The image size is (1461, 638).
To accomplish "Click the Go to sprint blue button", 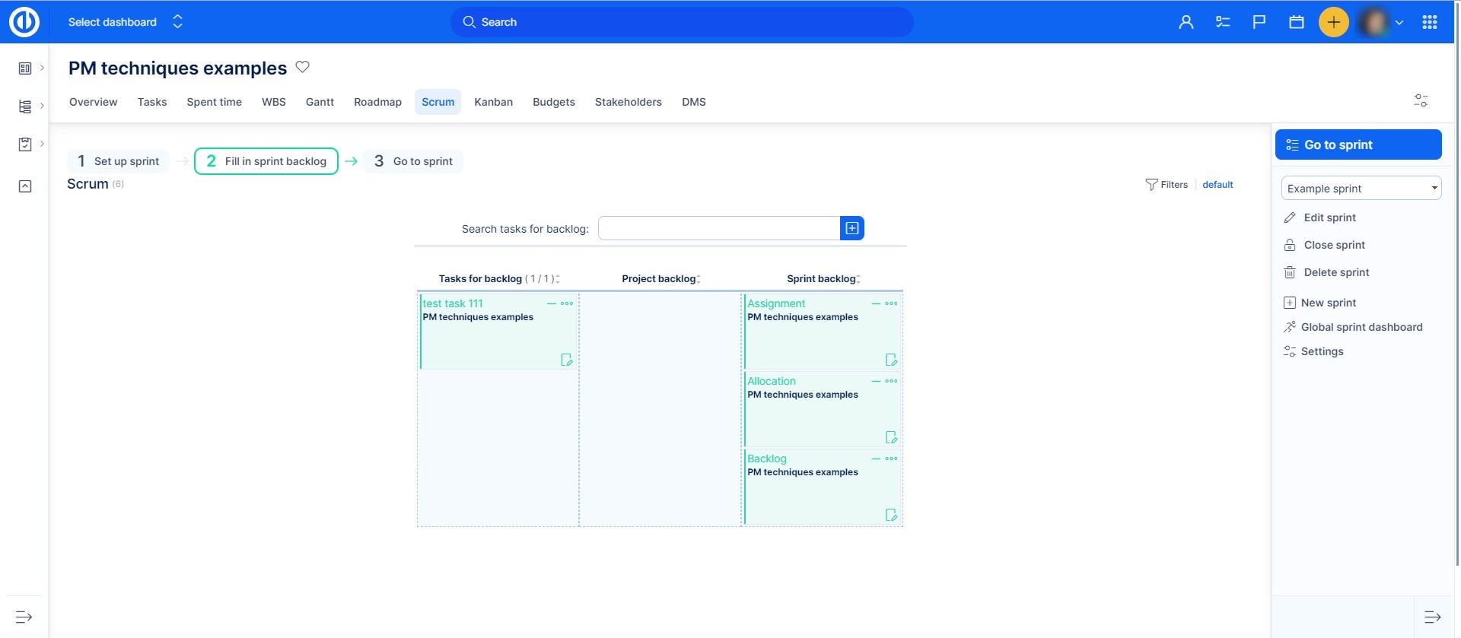I will [1358, 144].
